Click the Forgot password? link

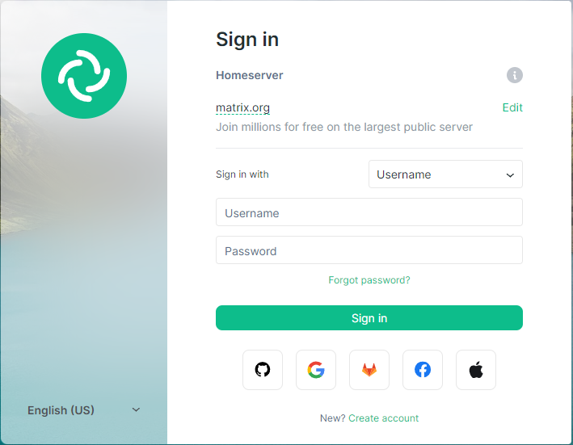click(369, 280)
